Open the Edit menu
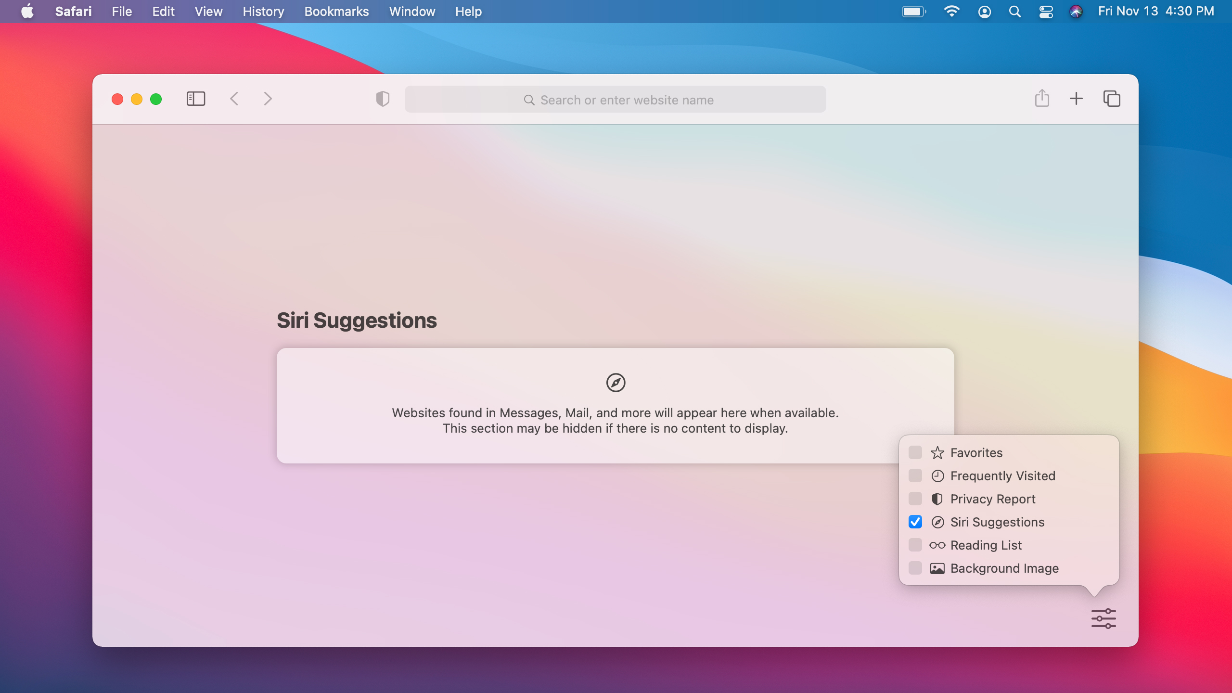The height and width of the screenshot is (693, 1232). point(163,11)
